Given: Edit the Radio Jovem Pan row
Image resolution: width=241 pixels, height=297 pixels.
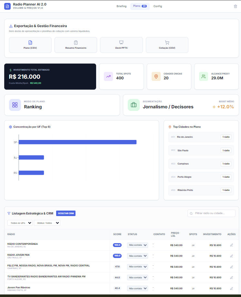Looking at the screenshot, I should click(x=232, y=256).
